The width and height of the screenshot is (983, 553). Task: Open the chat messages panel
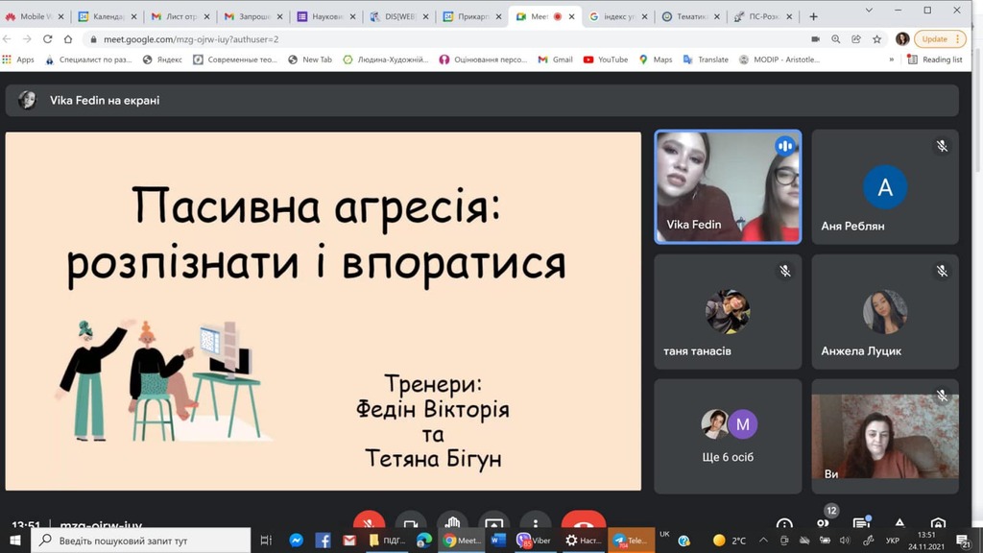[x=861, y=522]
